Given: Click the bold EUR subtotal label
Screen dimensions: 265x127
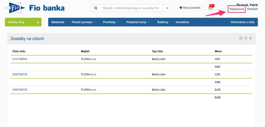Looking at the screenshot, I should 217,98.
